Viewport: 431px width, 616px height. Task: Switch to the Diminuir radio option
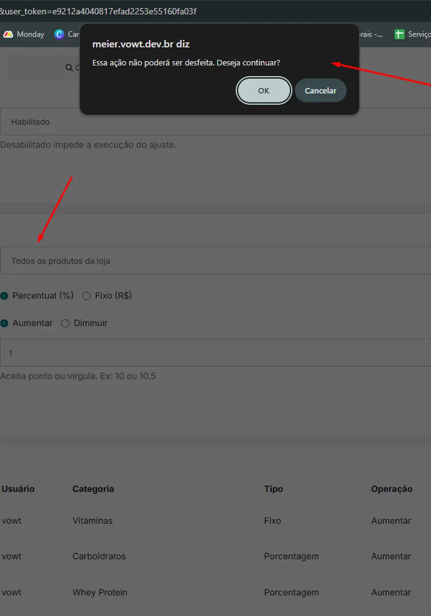65,323
